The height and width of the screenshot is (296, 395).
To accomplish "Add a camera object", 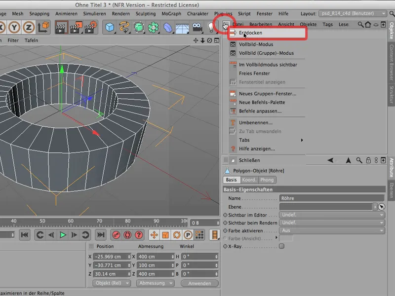I will coord(197,27).
